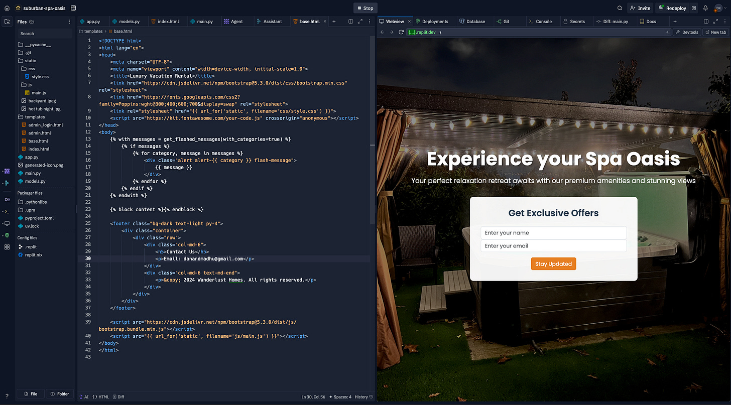Maximize the webview pane
The height and width of the screenshot is (405, 731).
pos(715,22)
